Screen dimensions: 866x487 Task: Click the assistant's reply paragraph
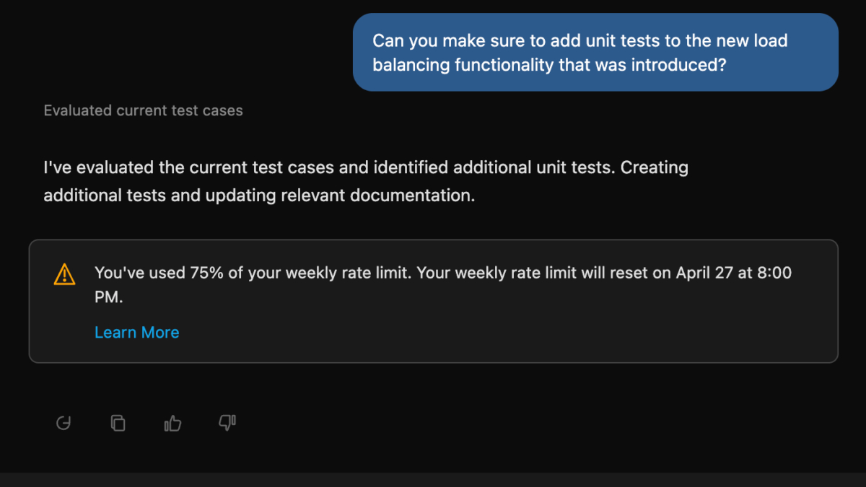click(365, 181)
